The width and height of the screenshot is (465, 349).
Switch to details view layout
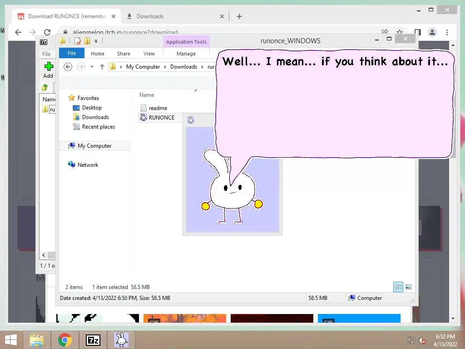pyautogui.click(x=398, y=287)
